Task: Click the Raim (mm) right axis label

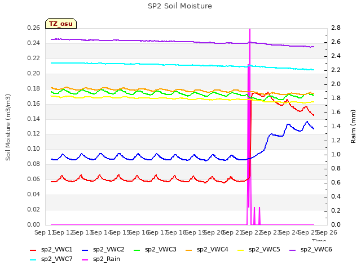Action: point(353,127)
